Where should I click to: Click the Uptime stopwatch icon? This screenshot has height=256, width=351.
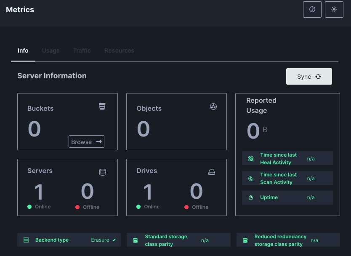pyautogui.click(x=251, y=197)
